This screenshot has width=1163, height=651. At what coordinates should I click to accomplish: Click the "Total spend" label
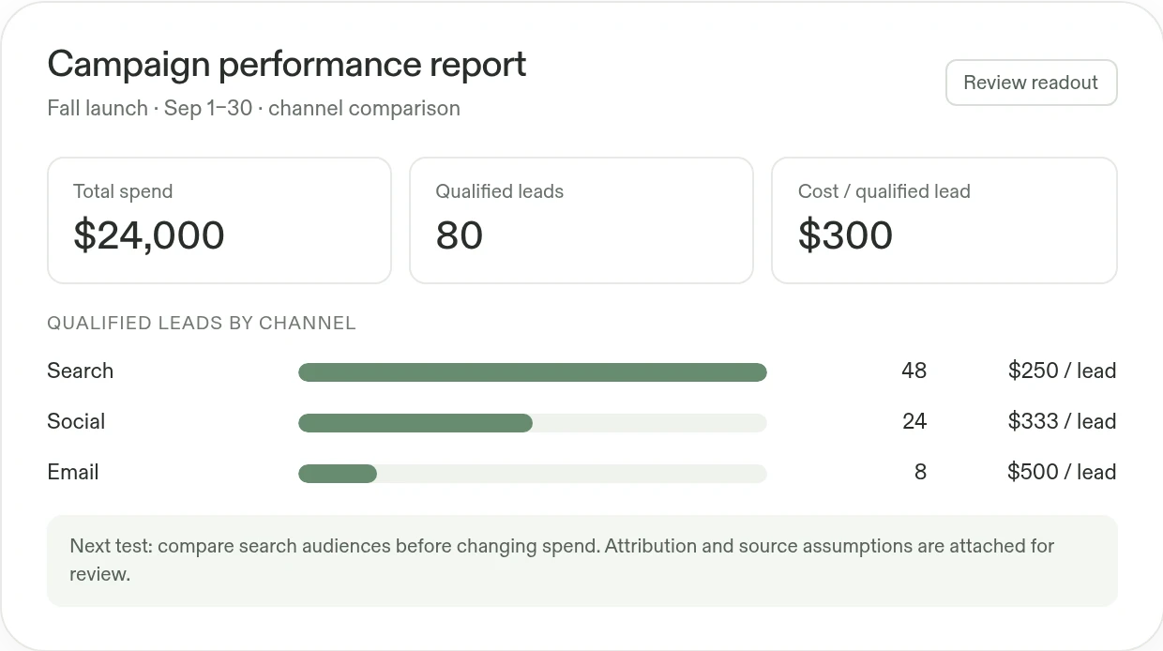123,191
